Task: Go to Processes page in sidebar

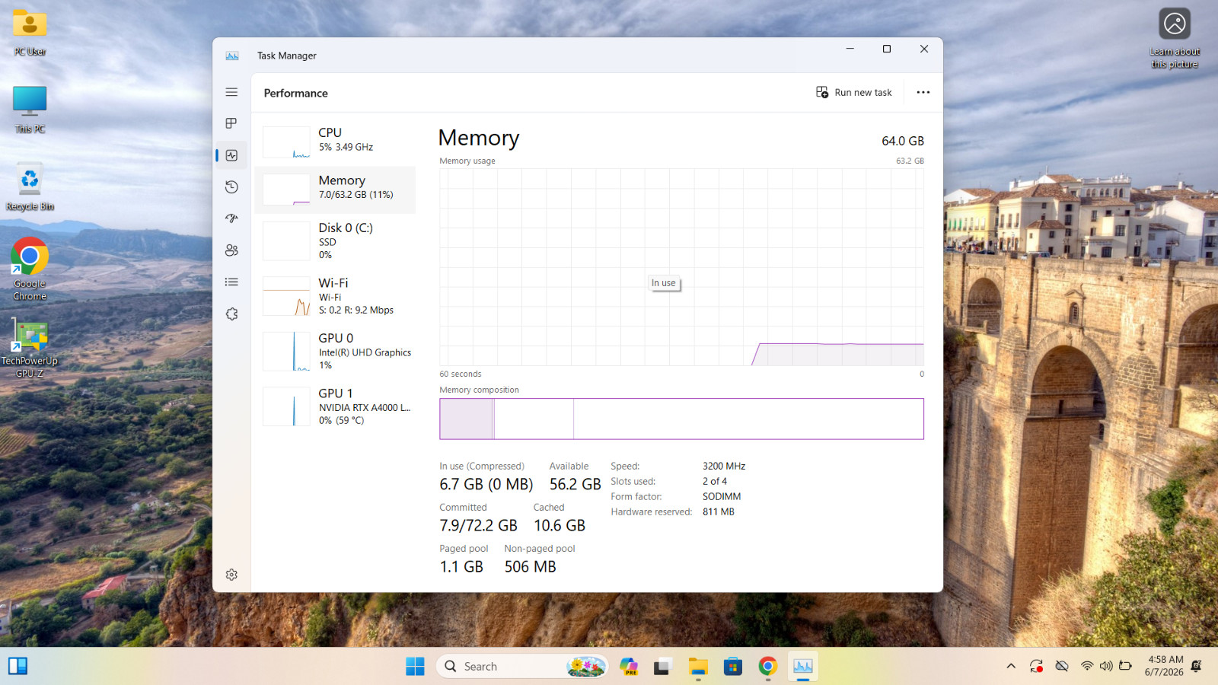Action: tap(231, 123)
